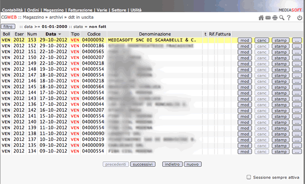305x184 pixels.
Task: Toggle sort arrow on Data column
Action: point(59,34)
